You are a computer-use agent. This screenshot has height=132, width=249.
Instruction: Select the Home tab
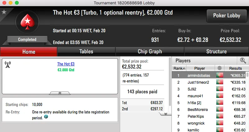[29, 52]
